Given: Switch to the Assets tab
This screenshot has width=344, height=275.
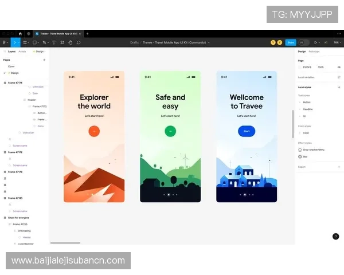Looking at the screenshot, I should [x=22, y=52].
